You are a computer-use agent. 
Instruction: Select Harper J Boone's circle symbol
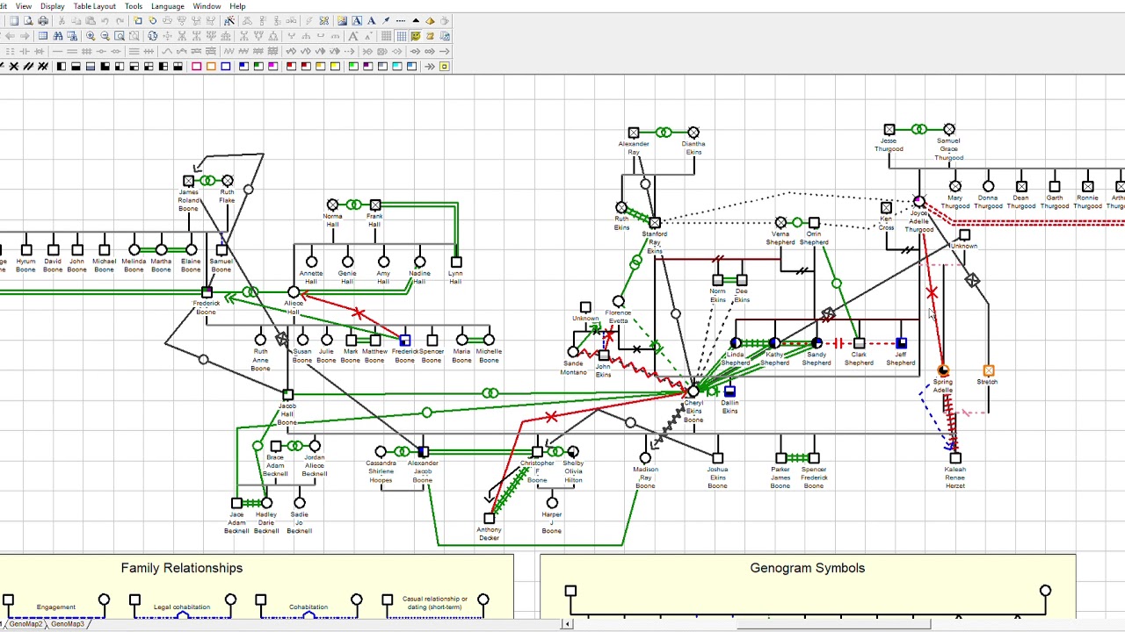[x=552, y=504]
